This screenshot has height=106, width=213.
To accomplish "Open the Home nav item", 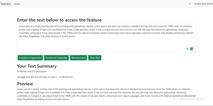I will pos(17,4).
